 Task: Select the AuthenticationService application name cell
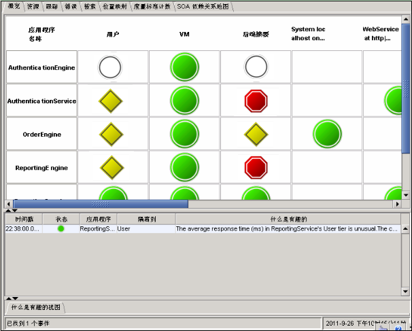41,101
